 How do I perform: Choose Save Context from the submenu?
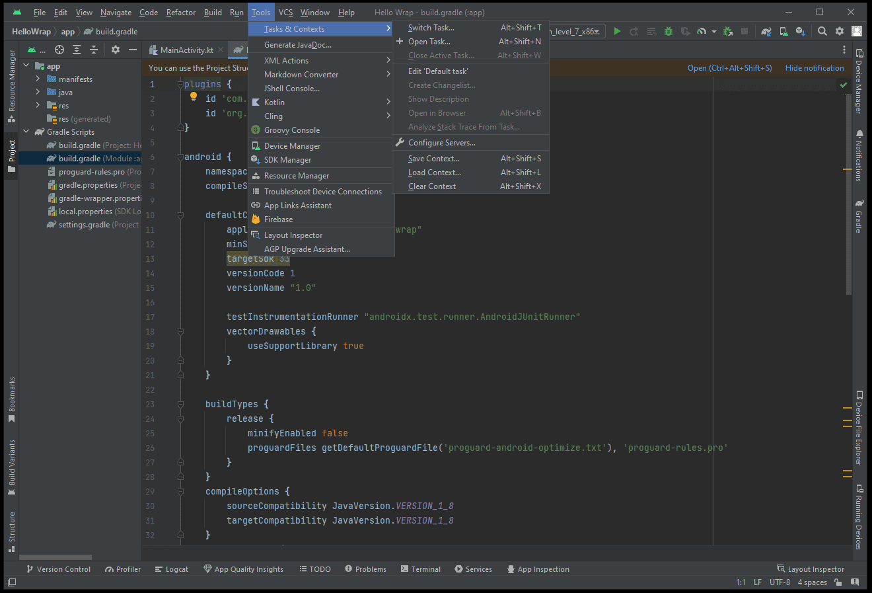click(x=433, y=159)
